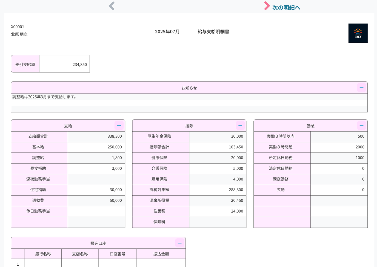
Task: Click the 差引支給額 amount 234,850
Action: click(79, 65)
